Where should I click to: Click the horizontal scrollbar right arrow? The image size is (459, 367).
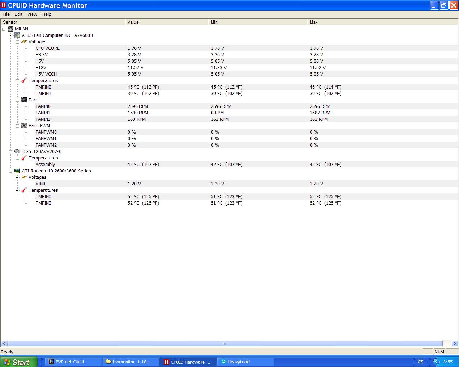(x=455, y=343)
